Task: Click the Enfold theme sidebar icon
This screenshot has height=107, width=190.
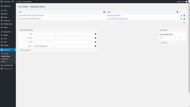Action: click(x=2, y=27)
